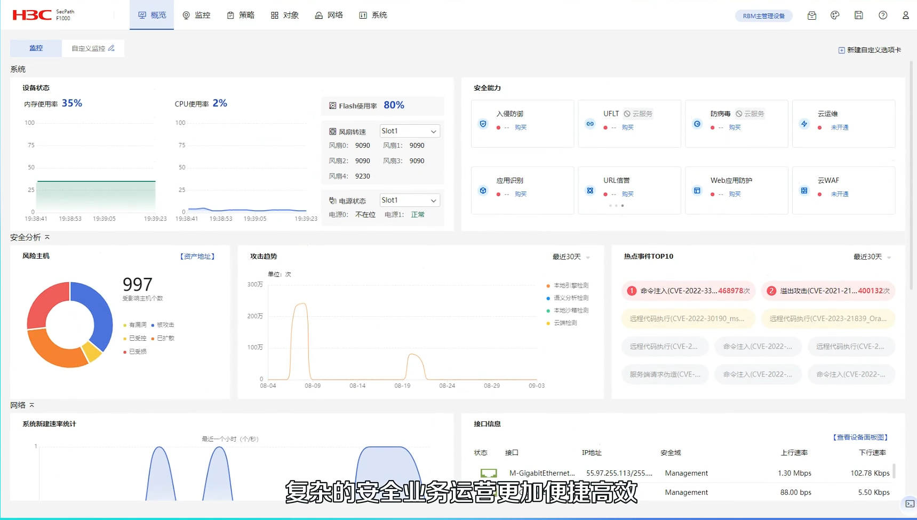Open the message inbox icon

point(811,15)
